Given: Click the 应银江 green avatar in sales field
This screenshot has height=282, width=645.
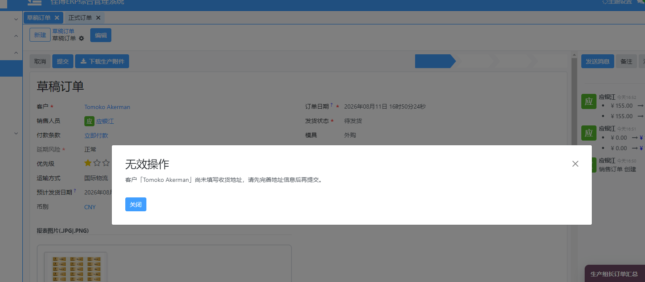Looking at the screenshot, I should [89, 121].
